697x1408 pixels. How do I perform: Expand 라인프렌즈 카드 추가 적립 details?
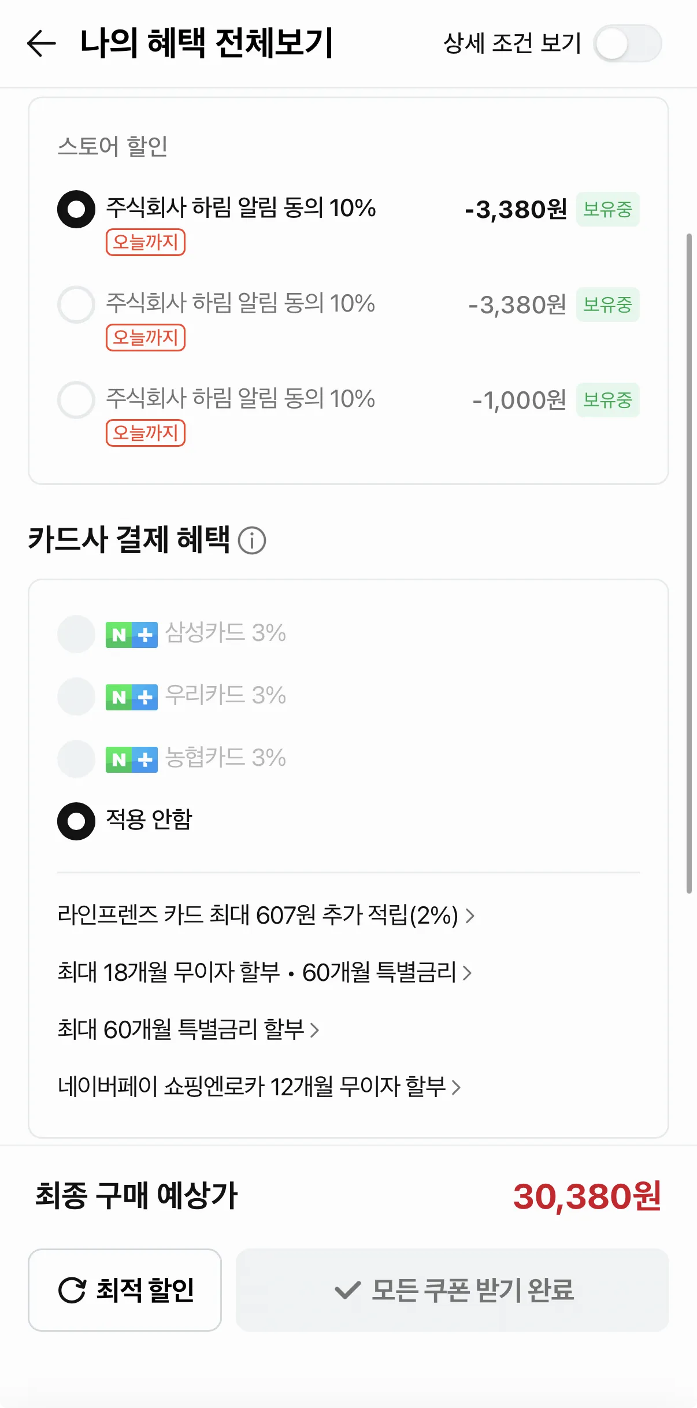(x=266, y=916)
